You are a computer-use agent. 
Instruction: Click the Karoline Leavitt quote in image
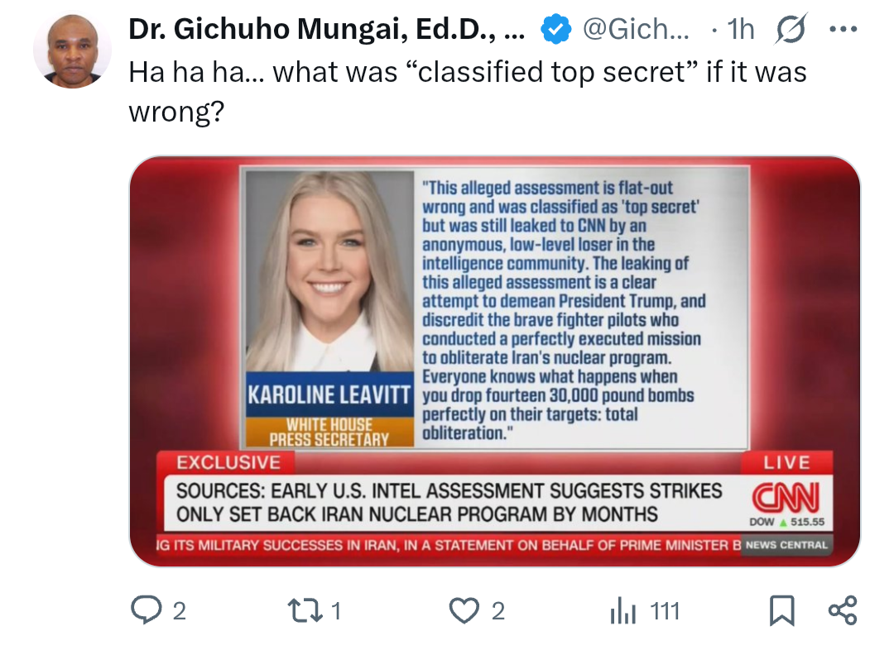click(564, 310)
